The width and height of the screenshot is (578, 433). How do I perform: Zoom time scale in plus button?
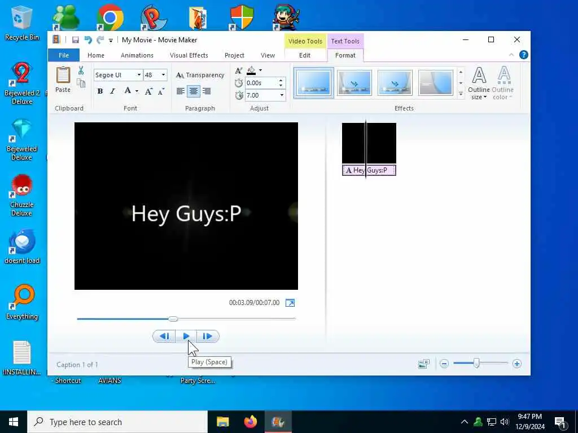(x=517, y=364)
